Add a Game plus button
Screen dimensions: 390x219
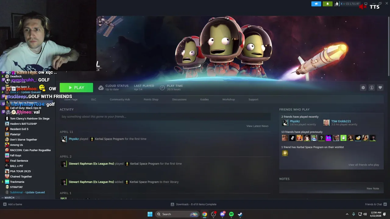coord(5,204)
